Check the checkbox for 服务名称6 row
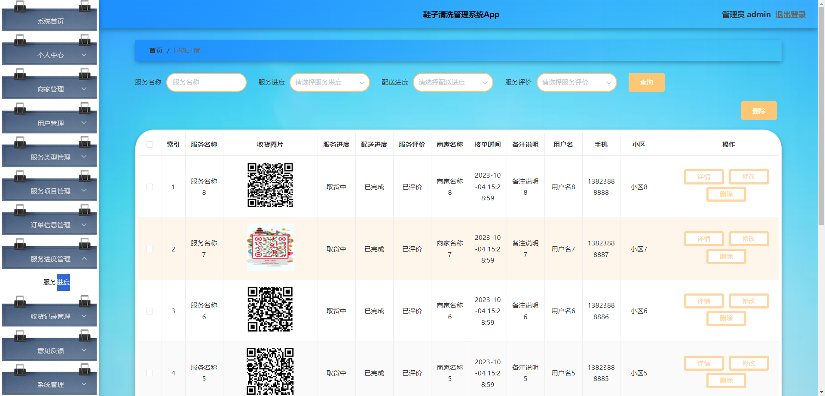 click(x=150, y=311)
